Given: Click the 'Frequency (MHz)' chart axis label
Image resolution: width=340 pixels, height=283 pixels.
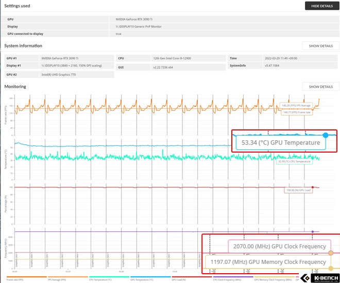Looking at the screenshot, I should pos(6,248).
